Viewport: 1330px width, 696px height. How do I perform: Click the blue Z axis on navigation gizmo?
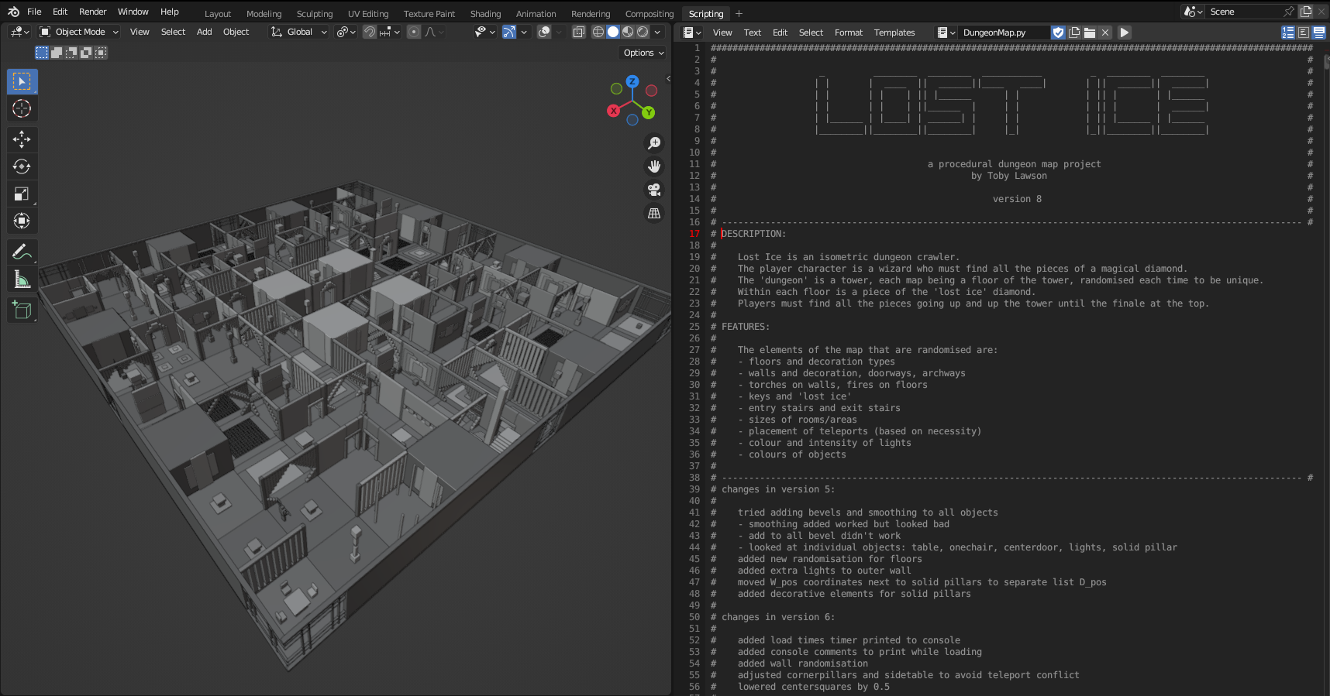632,81
